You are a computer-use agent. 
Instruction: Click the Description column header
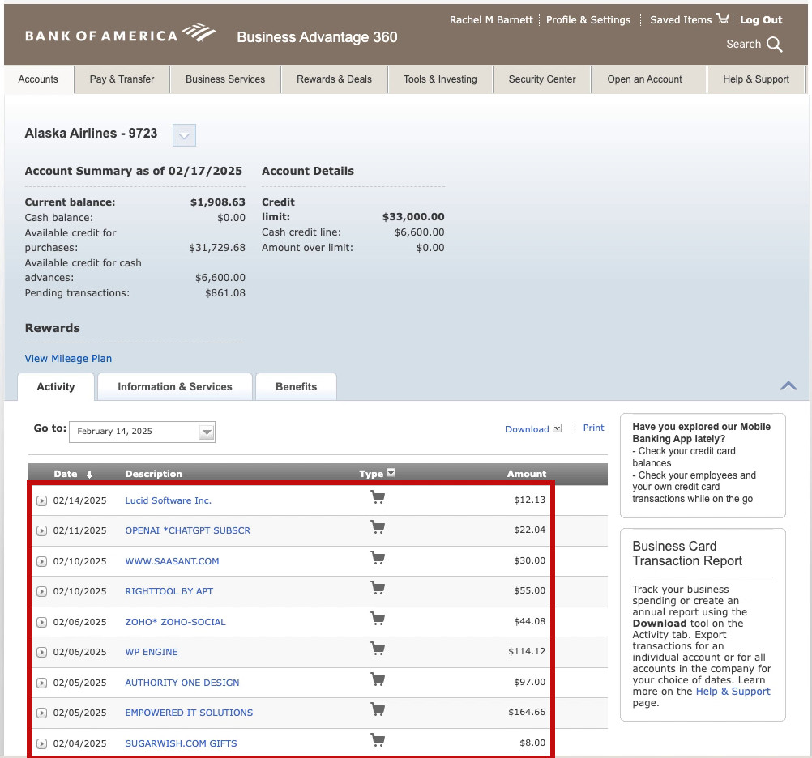[x=153, y=474]
